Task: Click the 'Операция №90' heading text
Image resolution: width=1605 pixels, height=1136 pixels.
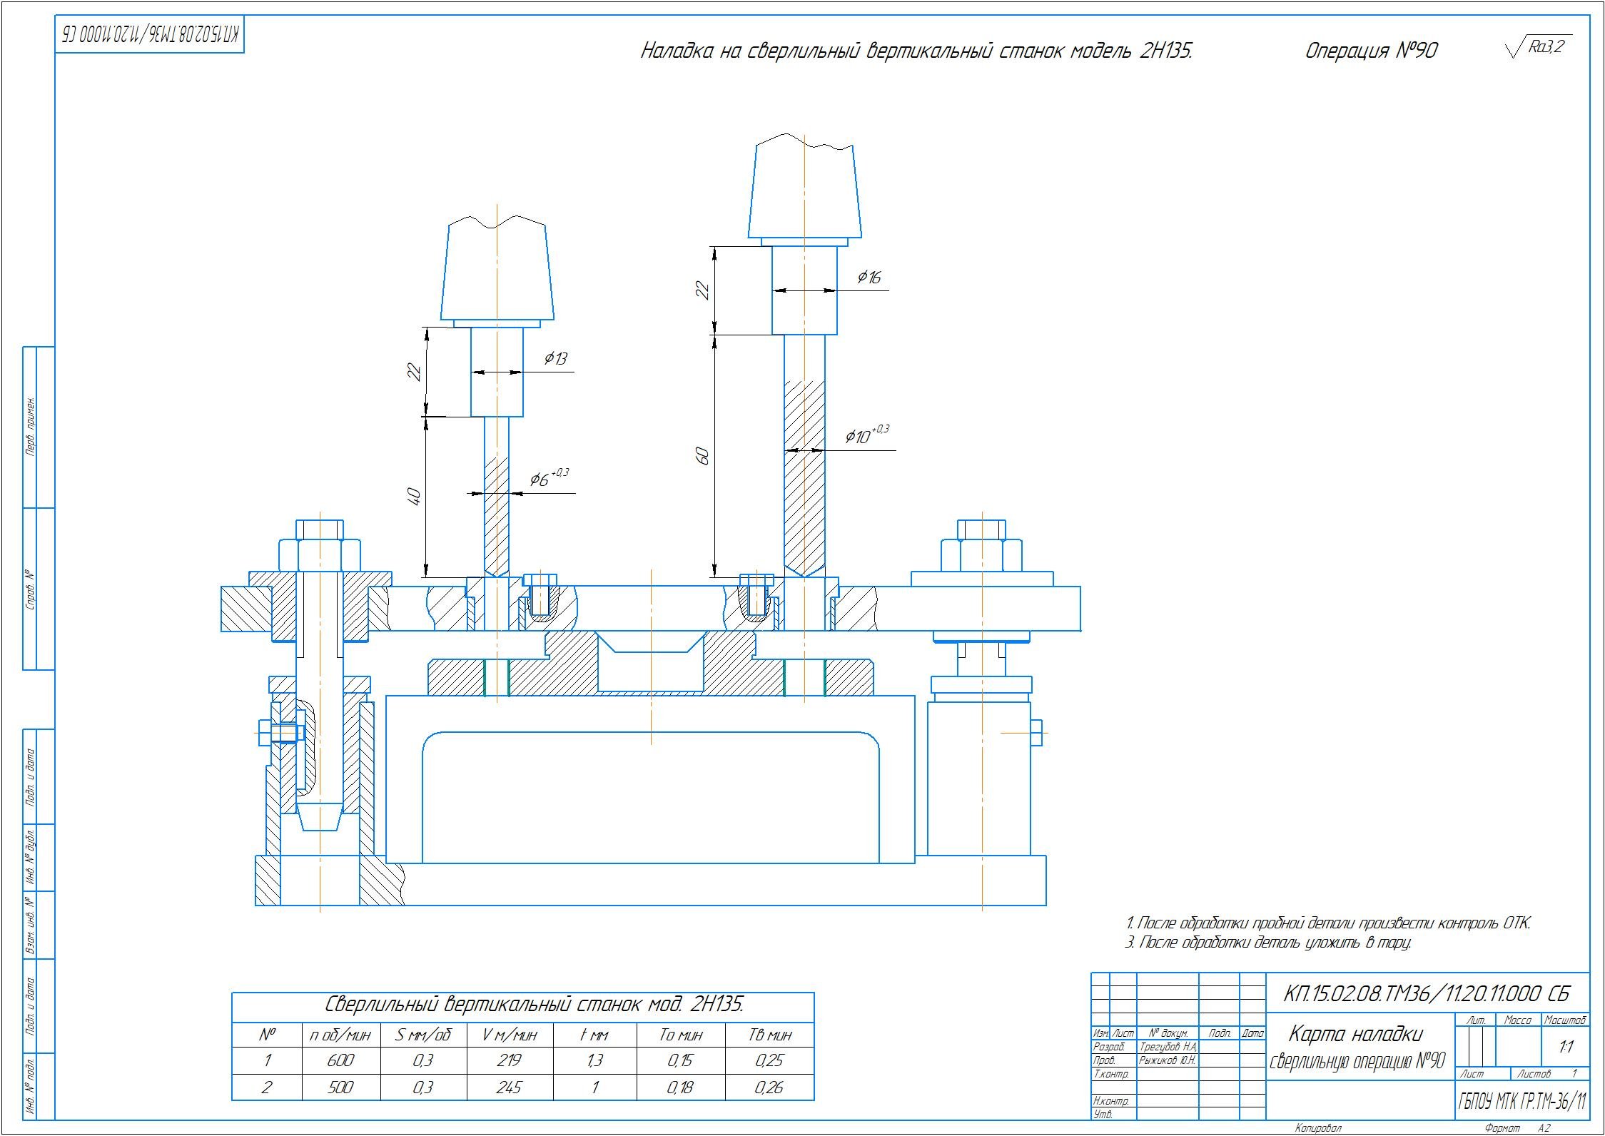Action: [x=1371, y=51]
